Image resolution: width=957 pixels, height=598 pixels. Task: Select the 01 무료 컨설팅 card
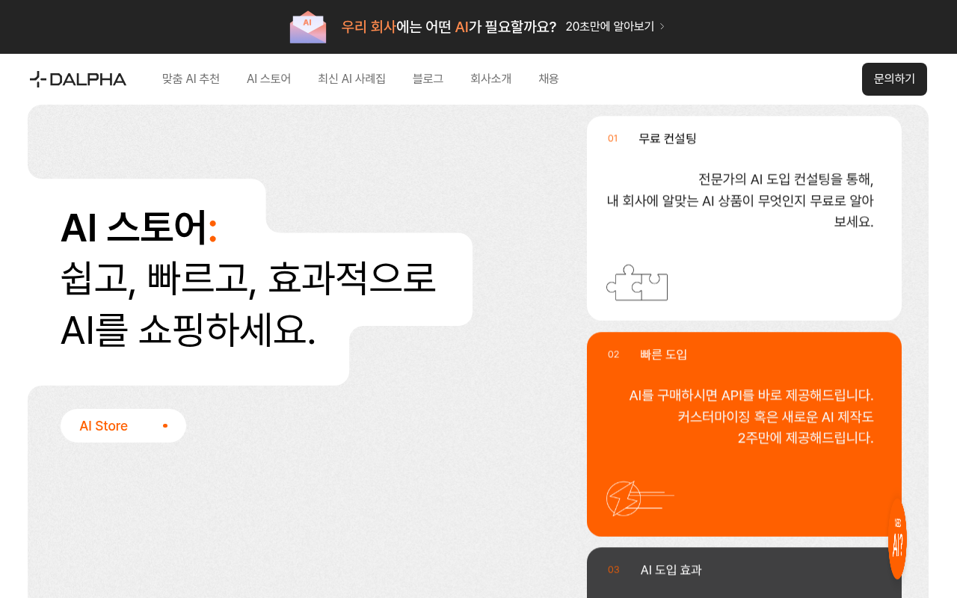click(744, 218)
